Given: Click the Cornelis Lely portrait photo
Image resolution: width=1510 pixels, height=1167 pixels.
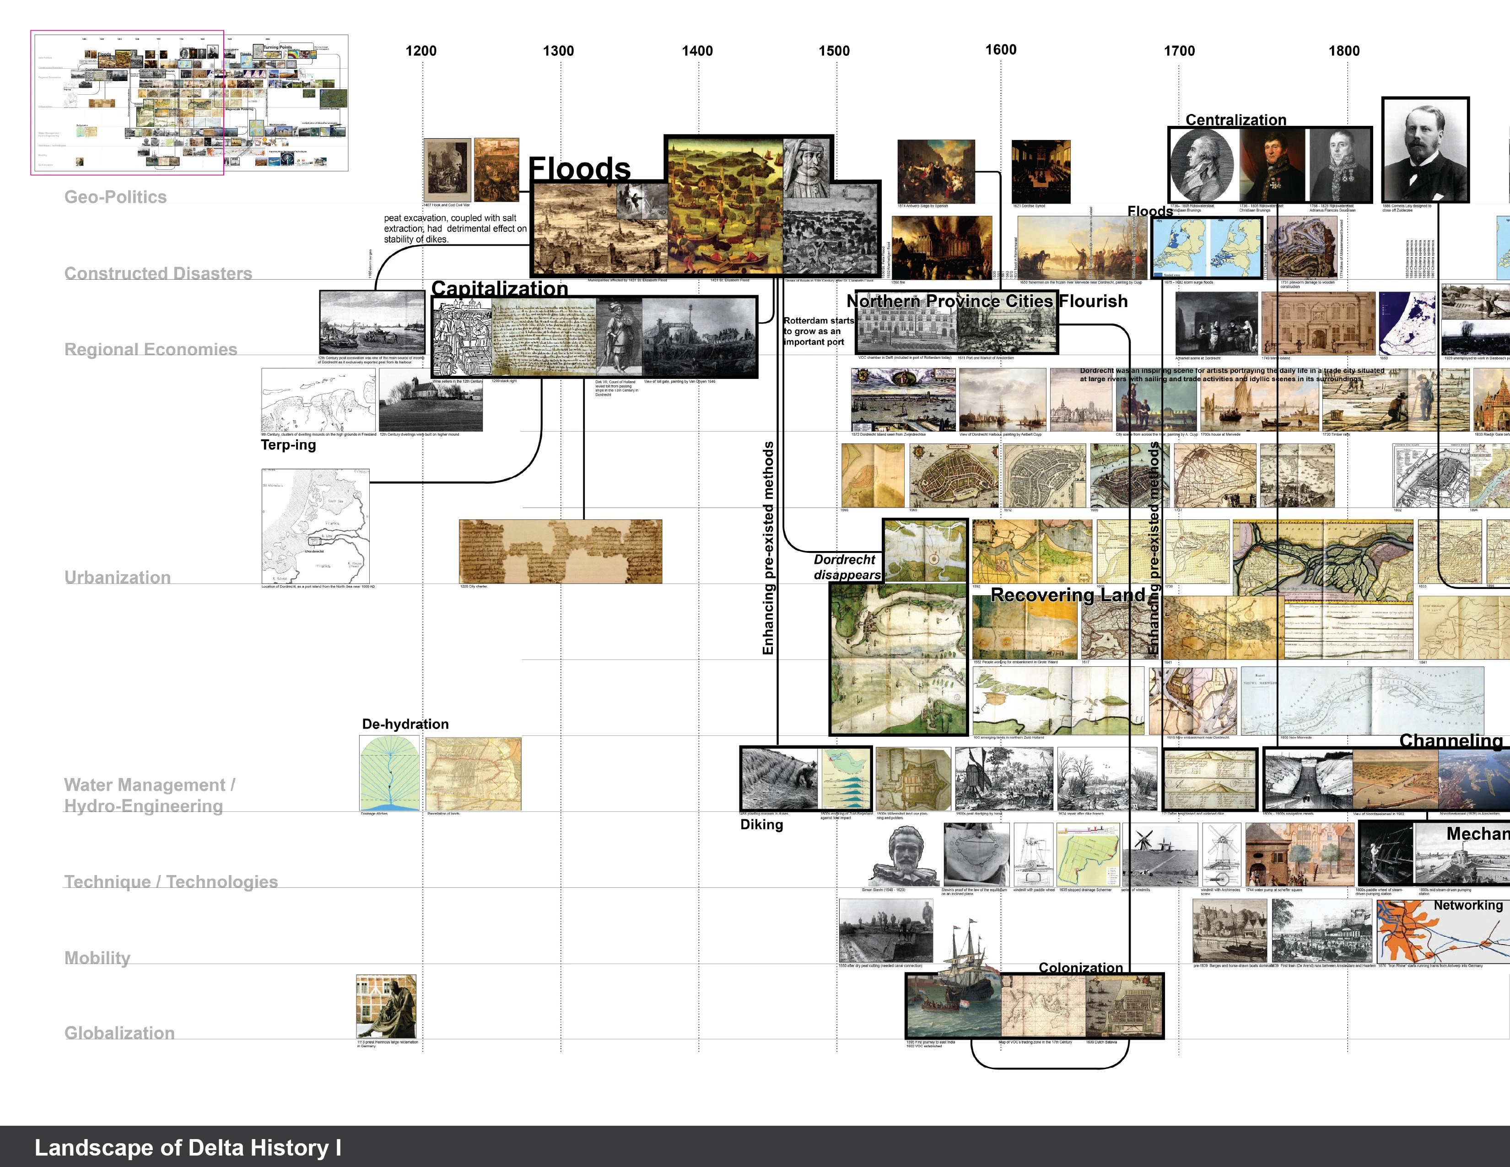Looking at the screenshot, I should pyautogui.click(x=1426, y=150).
